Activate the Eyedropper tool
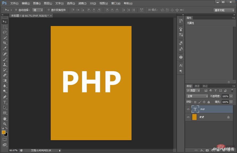 click(x=5, y=48)
